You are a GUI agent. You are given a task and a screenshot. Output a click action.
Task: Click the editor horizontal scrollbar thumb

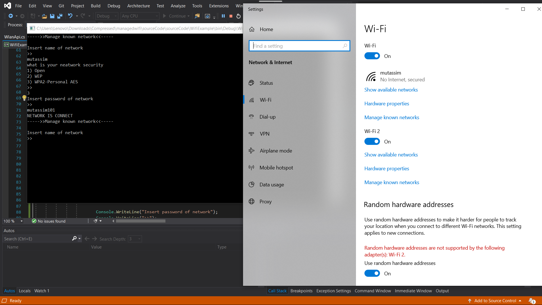click(x=141, y=221)
